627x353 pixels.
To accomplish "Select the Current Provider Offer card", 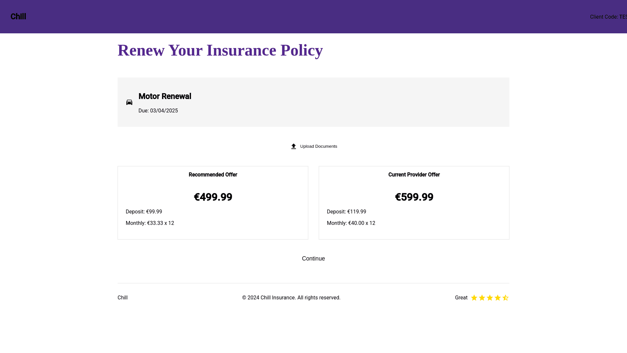I will click(x=414, y=203).
